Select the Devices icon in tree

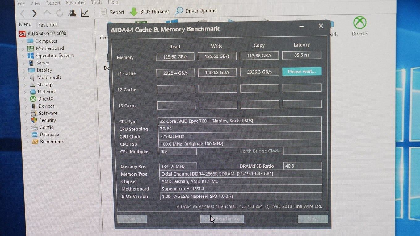33,106
